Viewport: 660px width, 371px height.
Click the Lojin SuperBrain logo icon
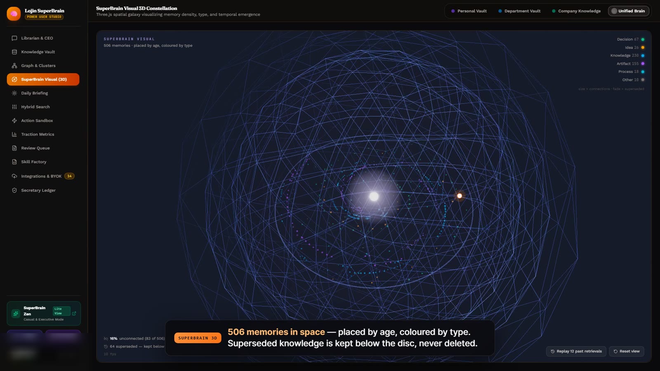14,14
